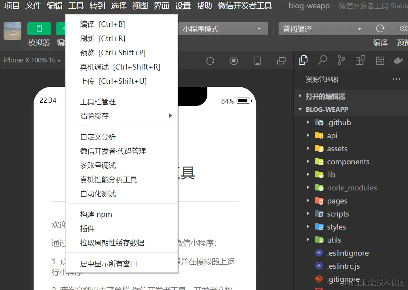Expand the scripts folder

coord(351,214)
